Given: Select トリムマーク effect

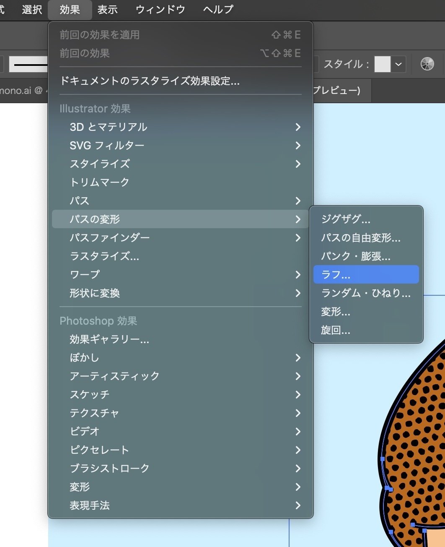Looking at the screenshot, I should [181, 182].
